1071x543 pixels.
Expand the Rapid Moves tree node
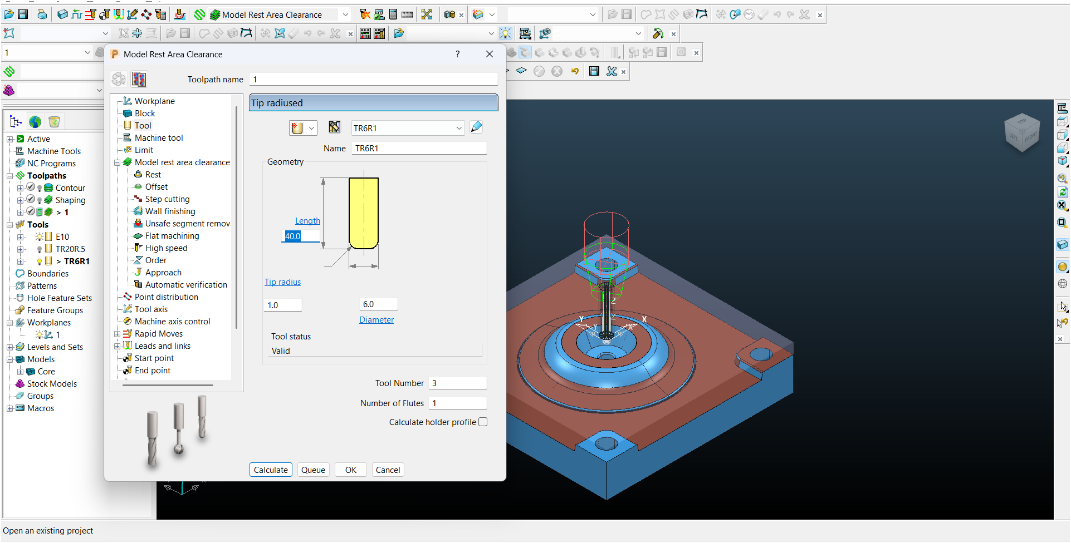[x=118, y=334]
